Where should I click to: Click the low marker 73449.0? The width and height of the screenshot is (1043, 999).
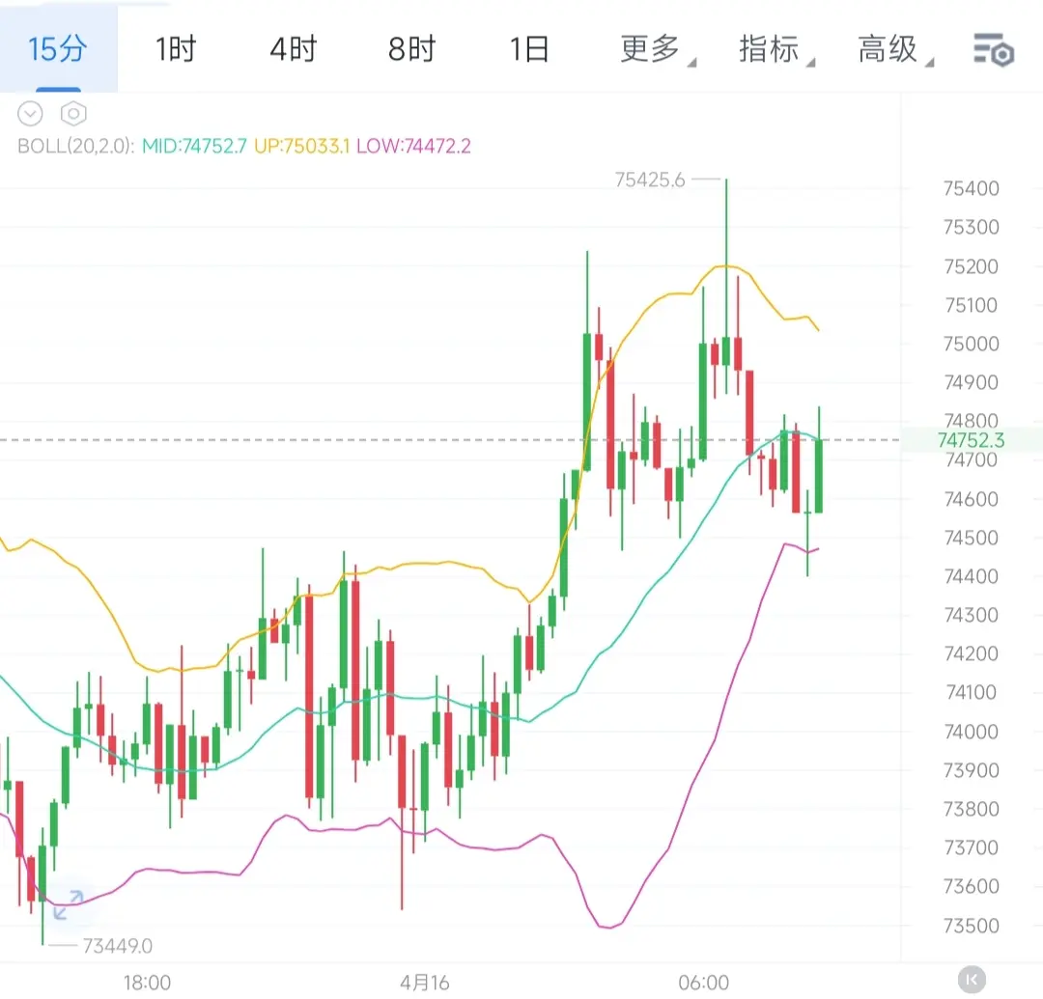point(117,946)
